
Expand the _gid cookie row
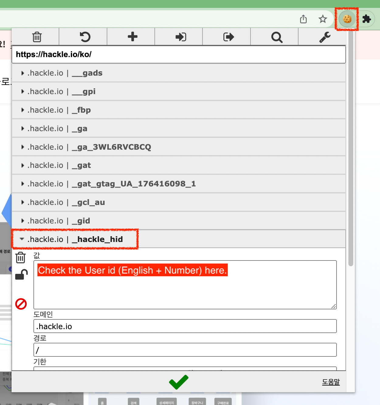(x=179, y=221)
